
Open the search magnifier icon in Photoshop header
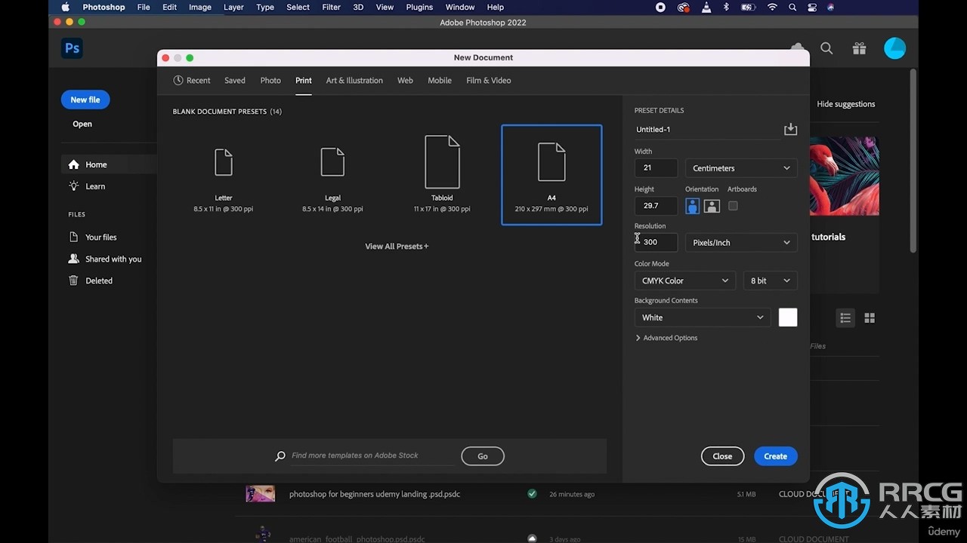(826, 48)
